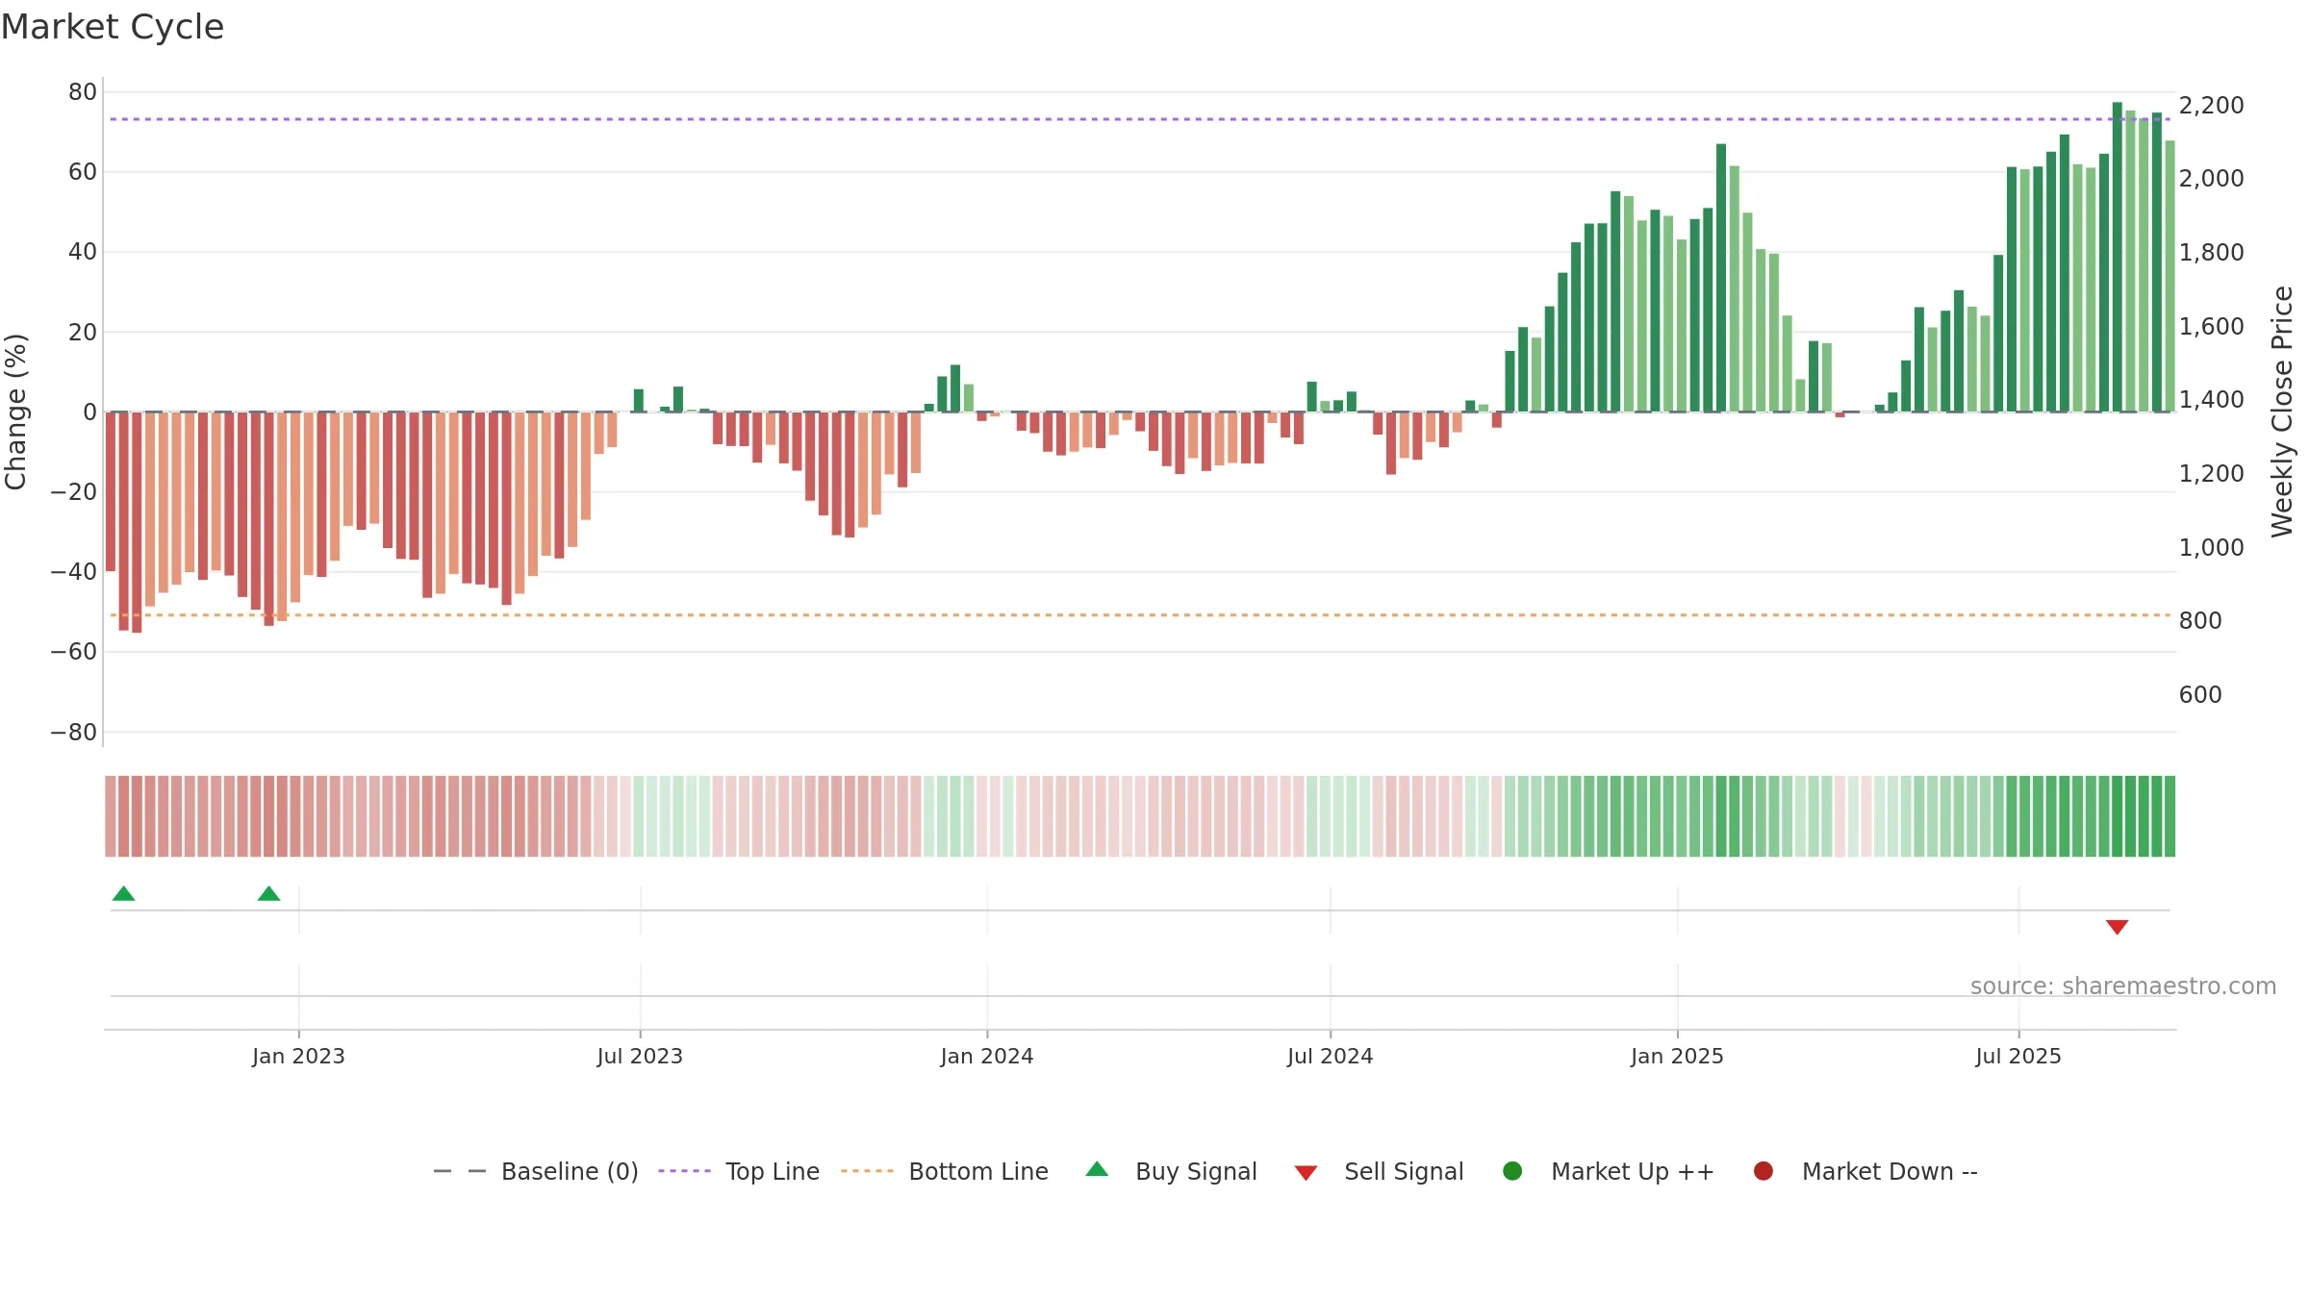
Task: Click the Jul 2023 axis label
Action: click(640, 1056)
